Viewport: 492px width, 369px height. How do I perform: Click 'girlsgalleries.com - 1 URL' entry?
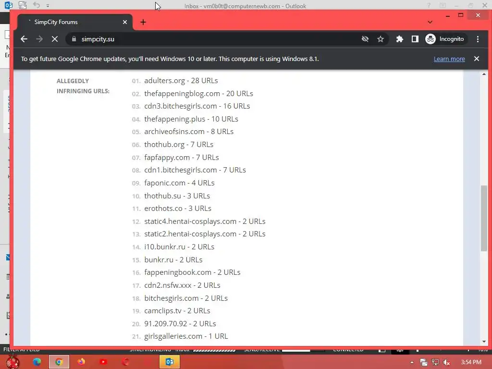(x=186, y=336)
